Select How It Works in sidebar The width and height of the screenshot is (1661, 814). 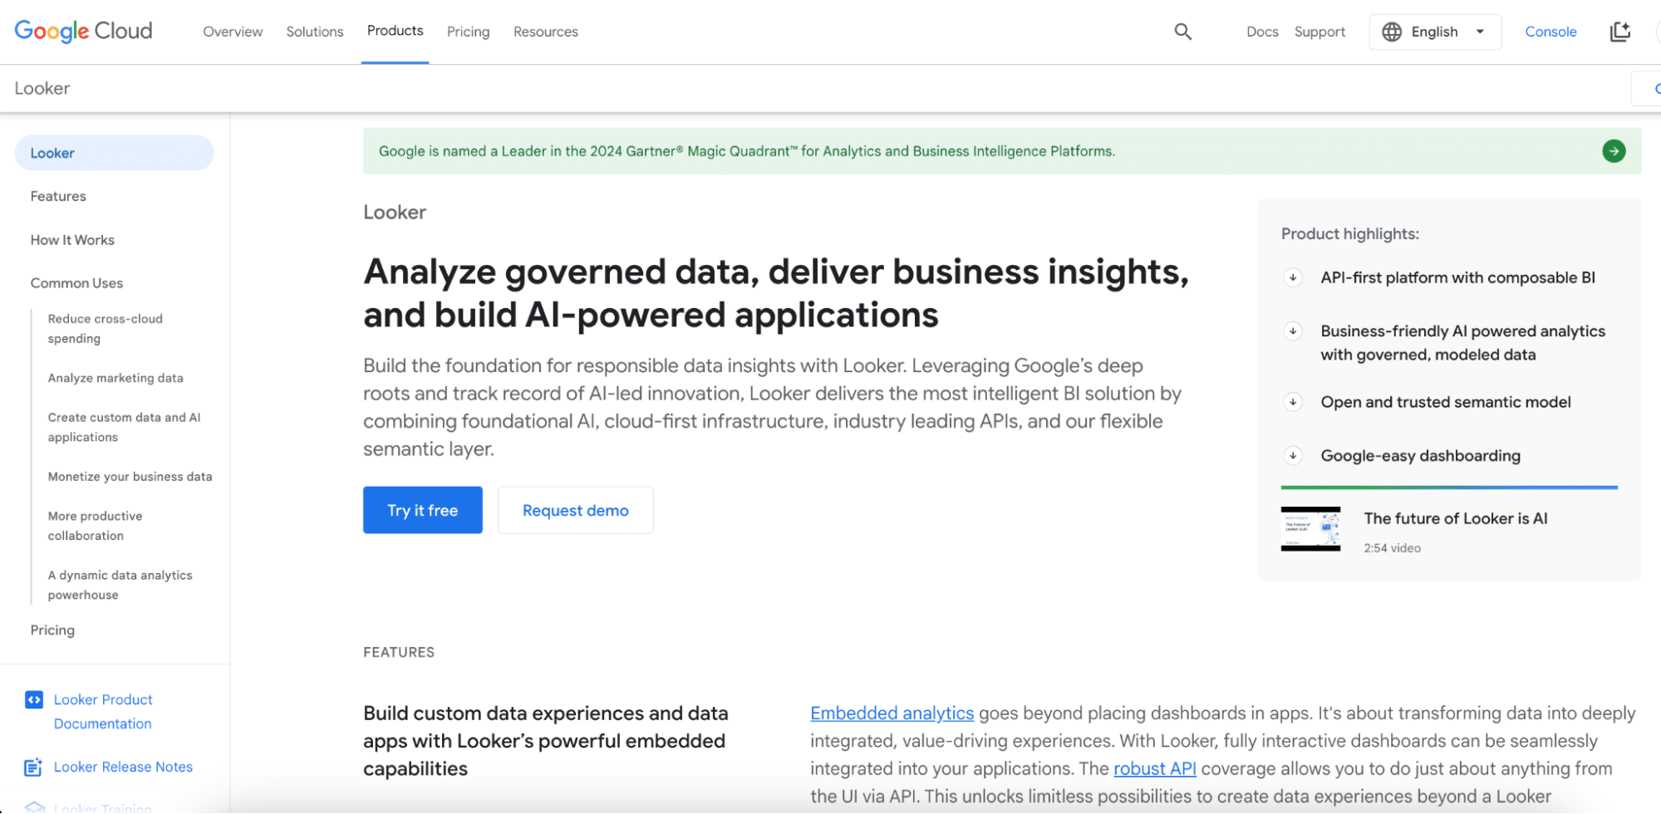[x=72, y=240]
